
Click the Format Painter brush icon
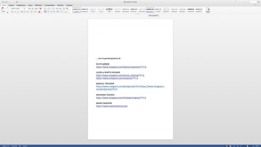pos(8,12)
